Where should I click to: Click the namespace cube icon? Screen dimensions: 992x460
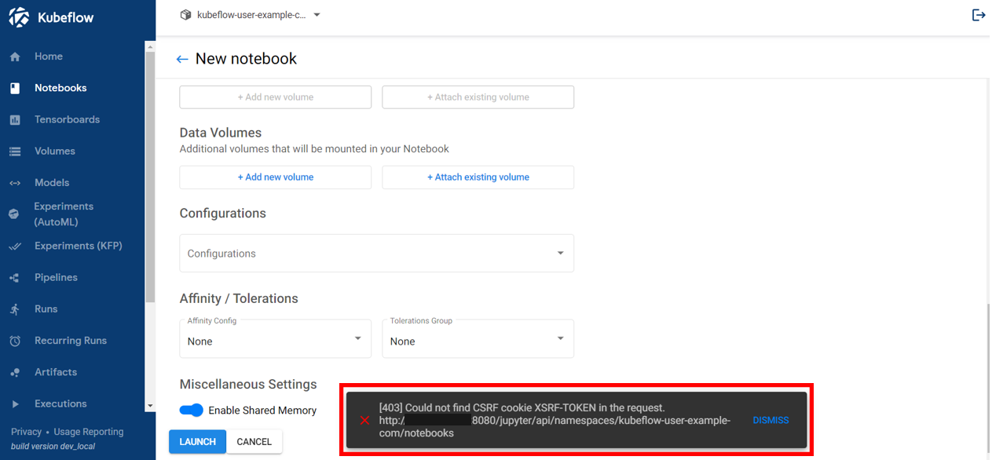(x=185, y=15)
